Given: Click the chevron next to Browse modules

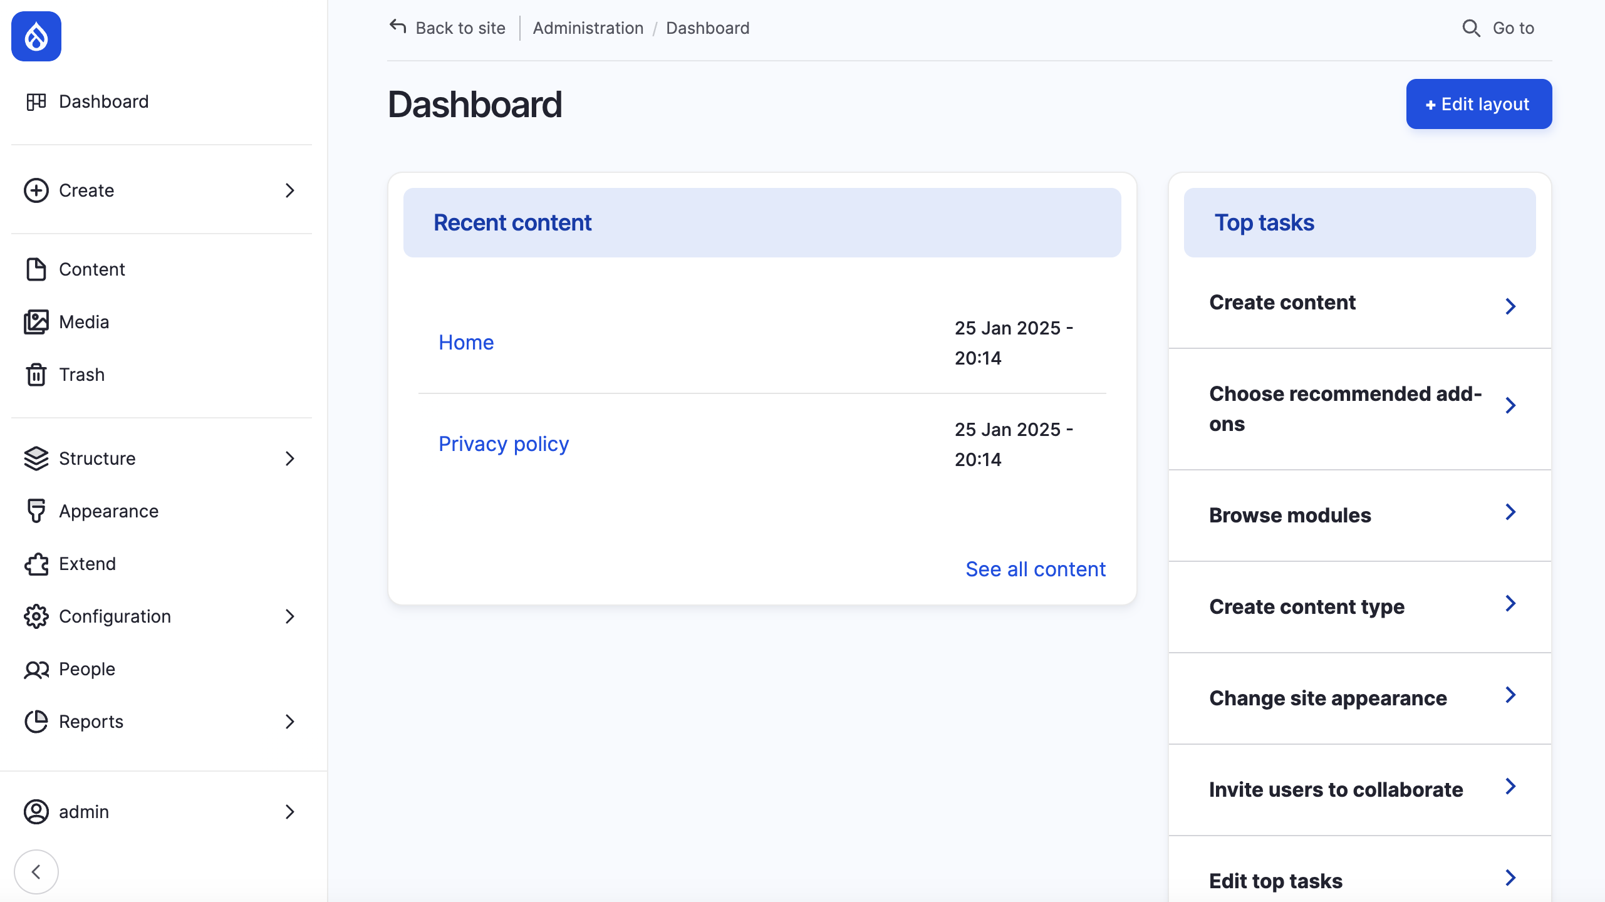Looking at the screenshot, I should click(1510, 512).
